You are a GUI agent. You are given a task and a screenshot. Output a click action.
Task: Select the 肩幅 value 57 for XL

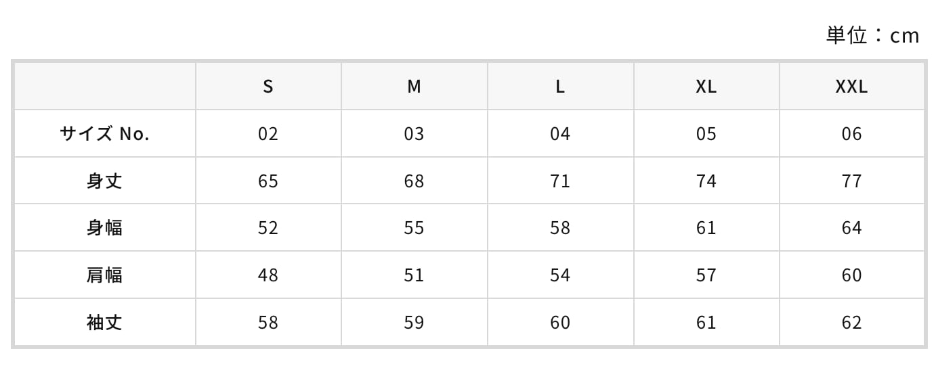706,275
